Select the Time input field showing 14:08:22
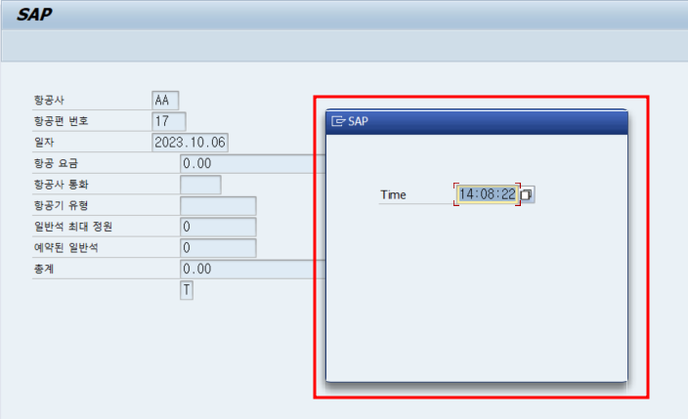 [487, 194]
